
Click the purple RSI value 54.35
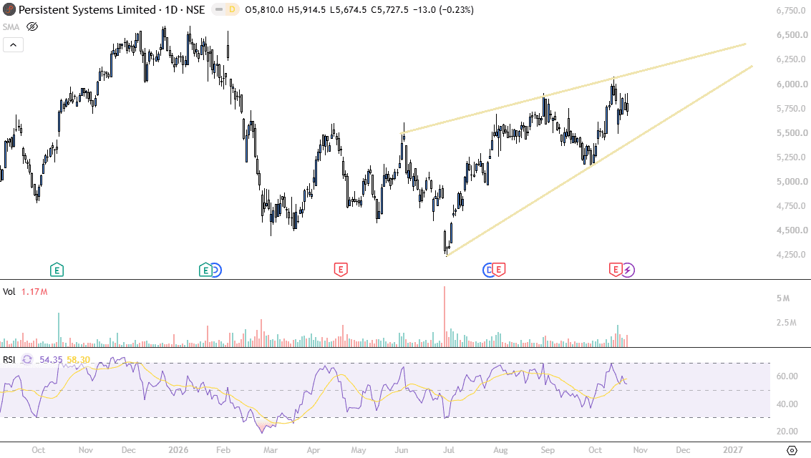tap(51, 360)
